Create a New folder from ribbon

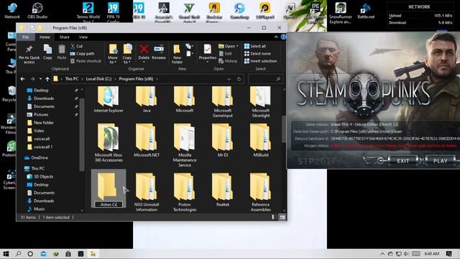click(177, 54)
